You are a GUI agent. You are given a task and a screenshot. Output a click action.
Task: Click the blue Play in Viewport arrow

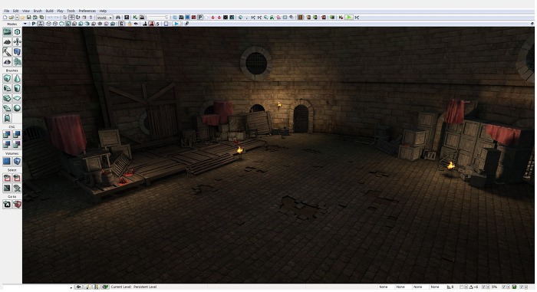coord(176,24)
